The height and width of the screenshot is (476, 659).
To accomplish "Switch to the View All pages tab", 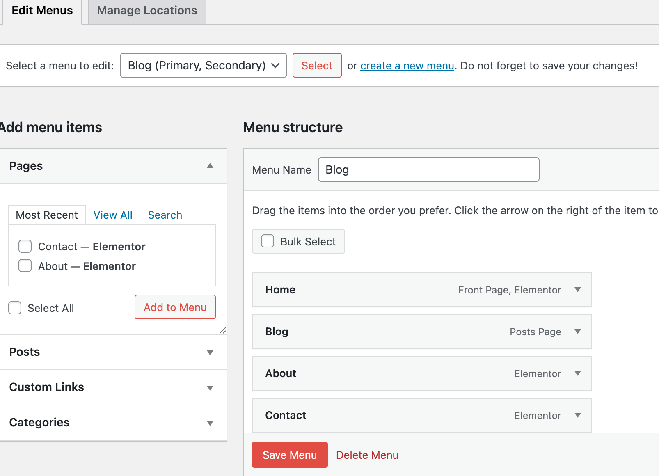I will tap(112, 215).
